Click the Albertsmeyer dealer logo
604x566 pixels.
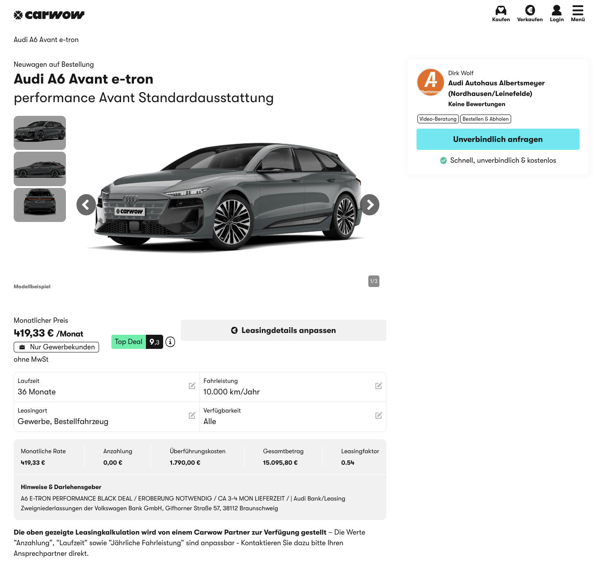[x=430, y=82]
